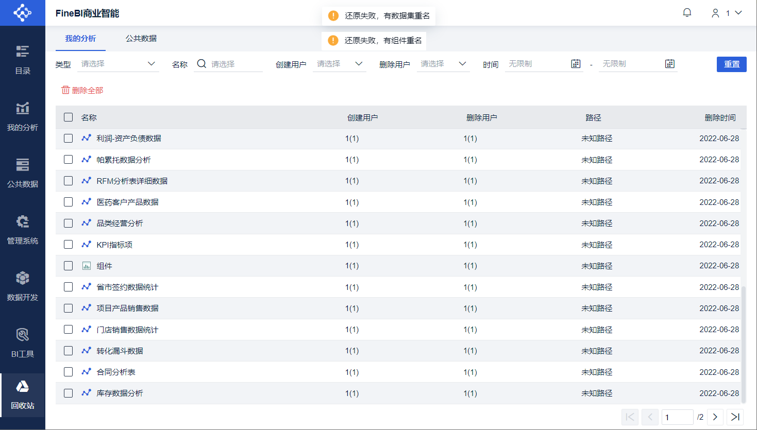Check the select-all checkbox in the header
This screenshot has width=757, height=430.
pyautogui.click(x=68, y=117)
